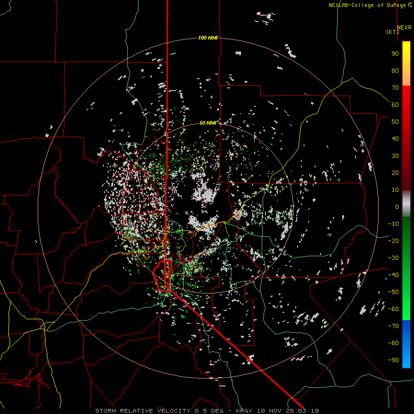
Task: Click the 40 knot label on the color scale
Action: pos(395,139)
